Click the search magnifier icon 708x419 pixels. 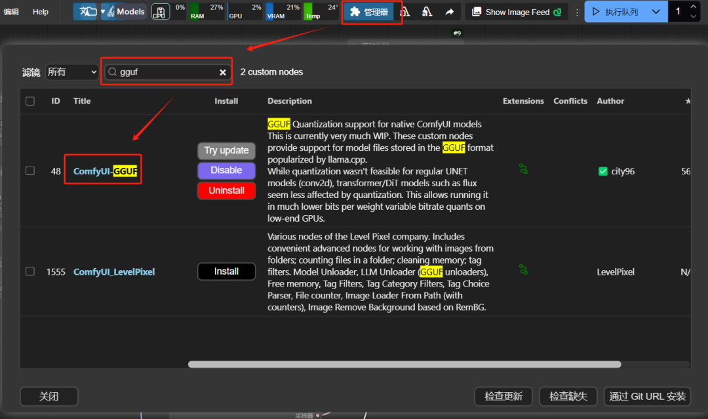point(113,71)
